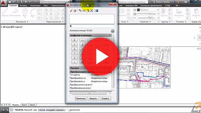
Task: Expand the Рисование panel dropdown
Action: coord(22,22)
